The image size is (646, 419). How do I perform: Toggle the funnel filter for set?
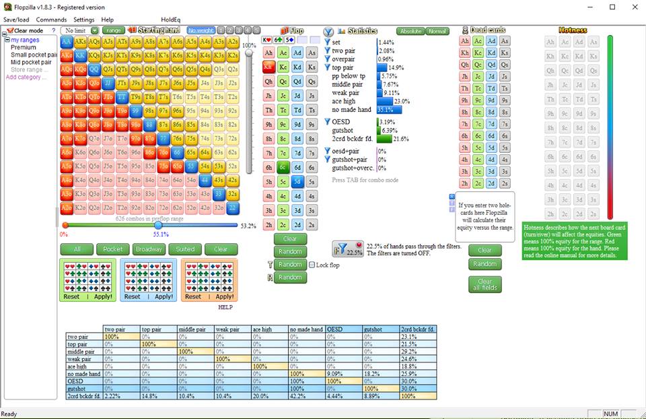click(x=328, y=42)
